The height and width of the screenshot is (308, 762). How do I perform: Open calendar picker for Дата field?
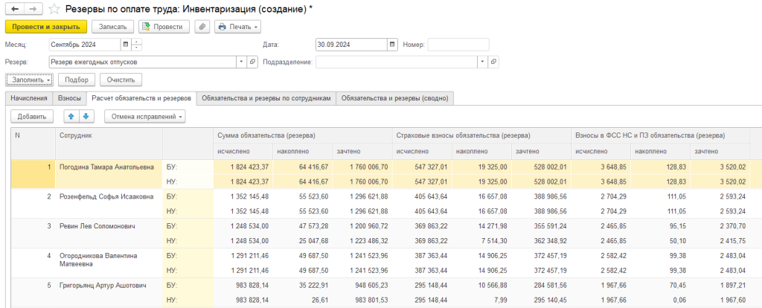(392, 45)
